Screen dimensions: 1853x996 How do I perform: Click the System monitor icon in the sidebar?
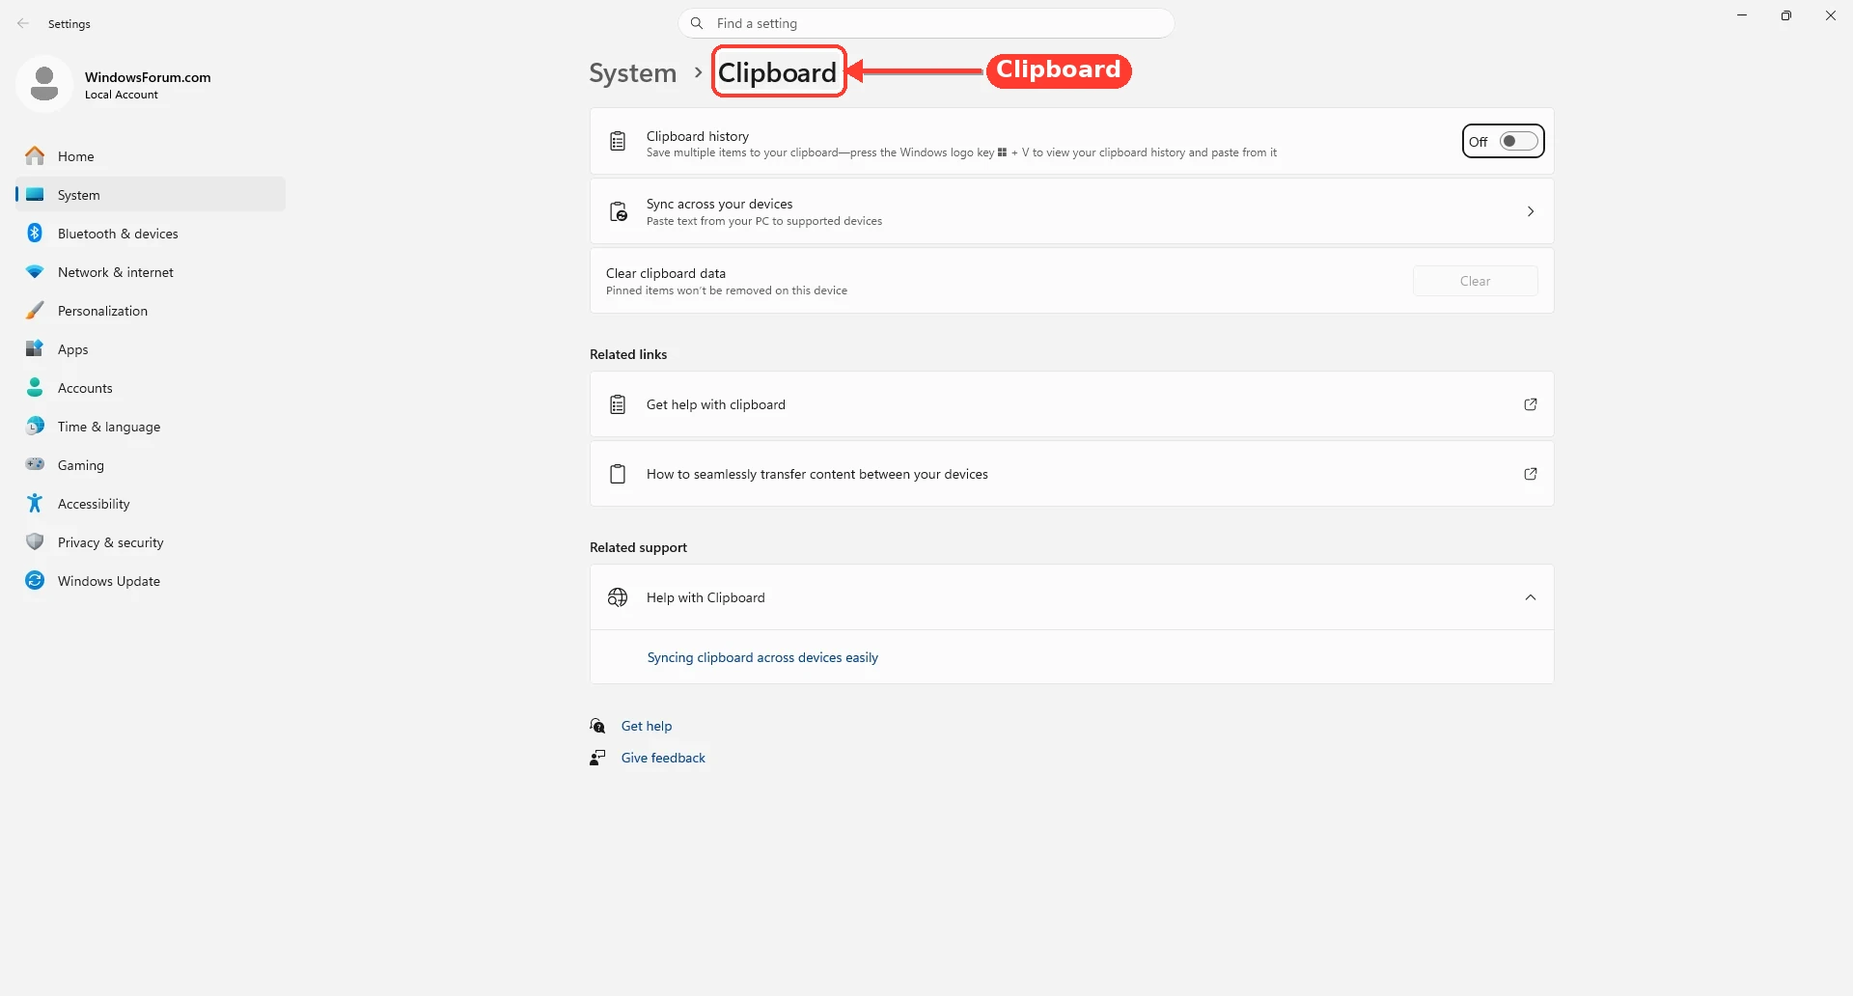[x=35, y=194]
